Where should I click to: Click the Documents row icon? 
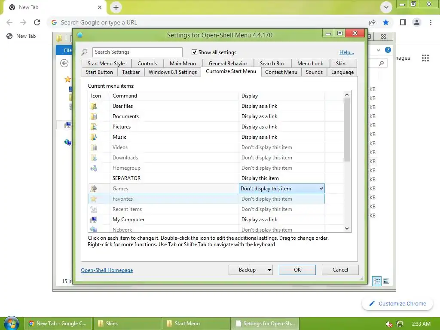click(x=94, y=116)
